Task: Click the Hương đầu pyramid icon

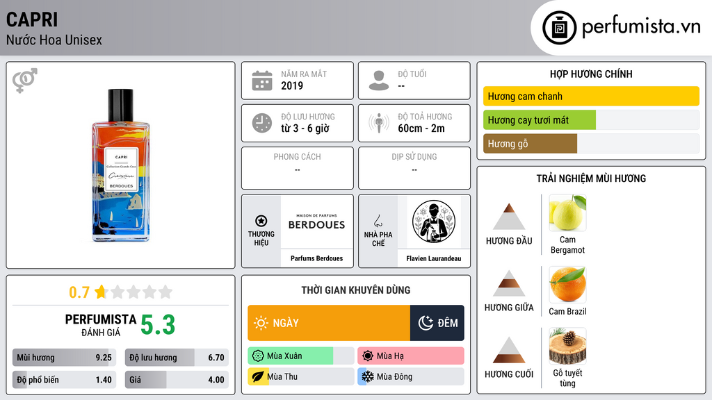Action: click(x=509, y=217)
